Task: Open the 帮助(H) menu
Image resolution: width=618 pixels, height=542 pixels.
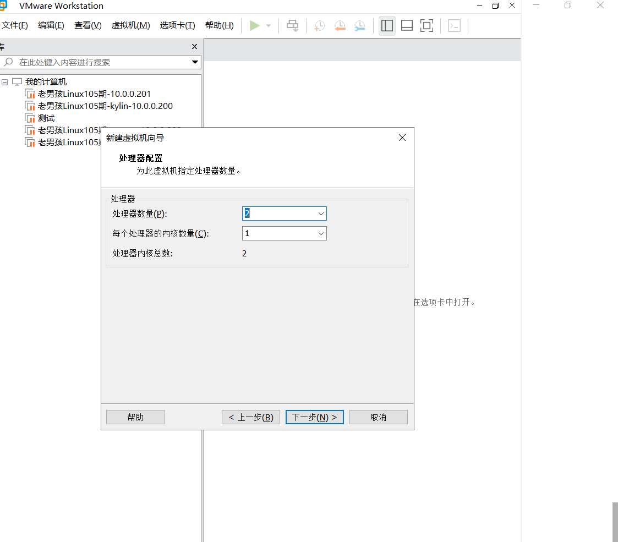Action: click(x=219, y=26)
